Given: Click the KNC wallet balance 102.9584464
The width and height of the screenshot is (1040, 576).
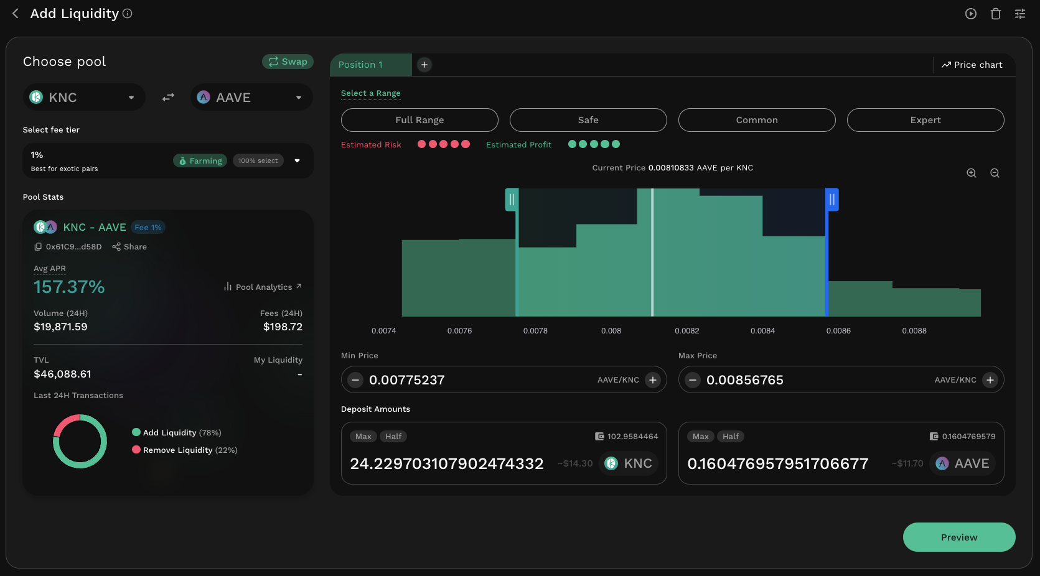Looking at the screenshot, I should click(x=627, y=437).
